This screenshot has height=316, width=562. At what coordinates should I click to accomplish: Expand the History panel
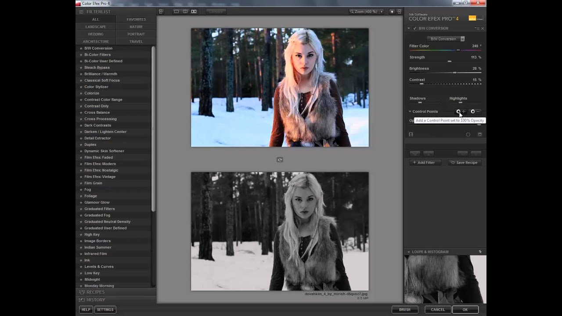point(116,300)
